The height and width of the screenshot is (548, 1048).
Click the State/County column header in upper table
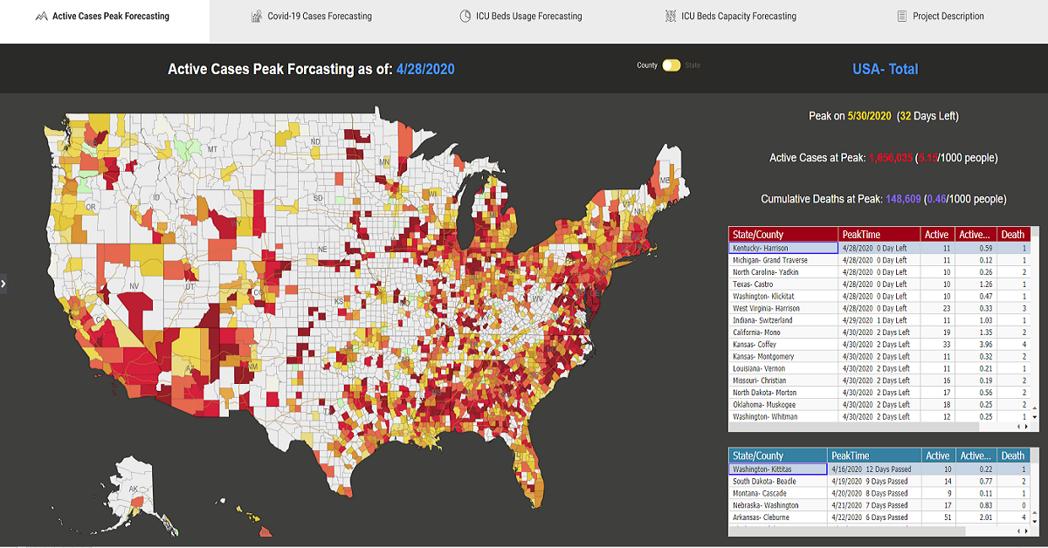click(x=757, y=234)
